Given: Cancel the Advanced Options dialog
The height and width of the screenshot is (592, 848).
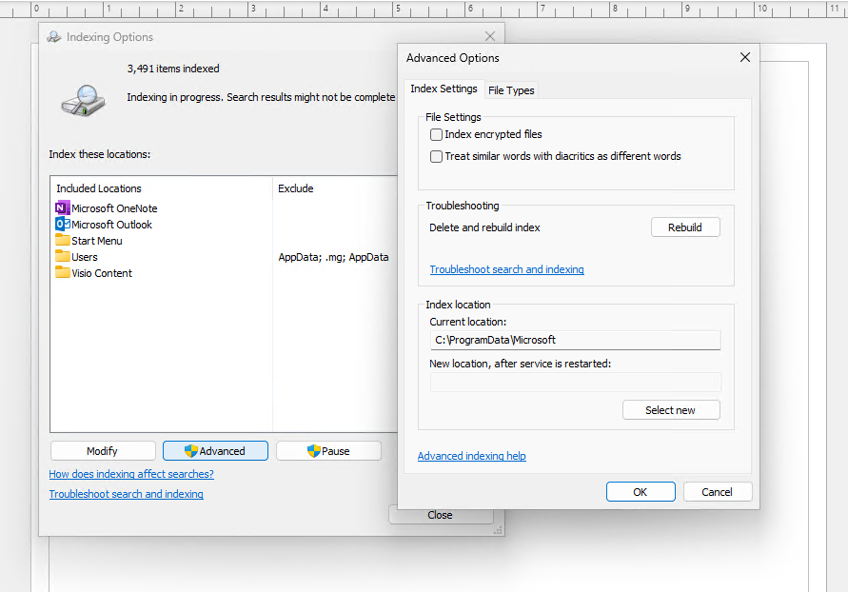Looking at the screenshot, I should [717, 492].
